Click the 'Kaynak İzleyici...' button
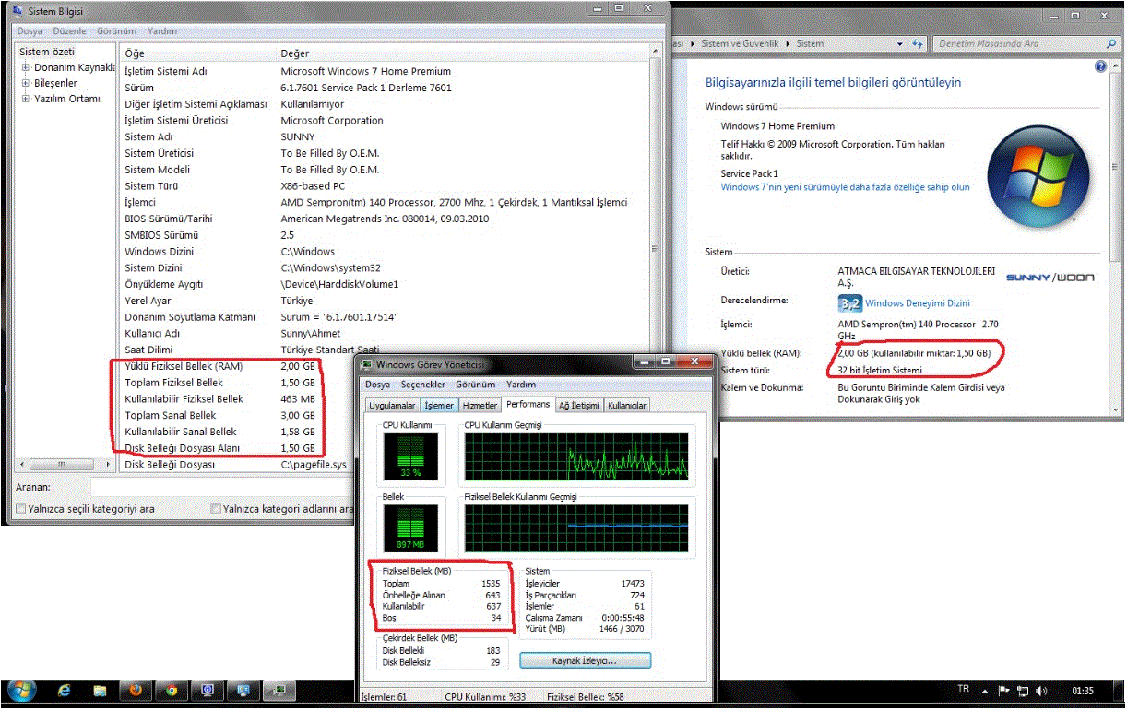This screenshot has height=711, width=1127. [x=585, y=660]
